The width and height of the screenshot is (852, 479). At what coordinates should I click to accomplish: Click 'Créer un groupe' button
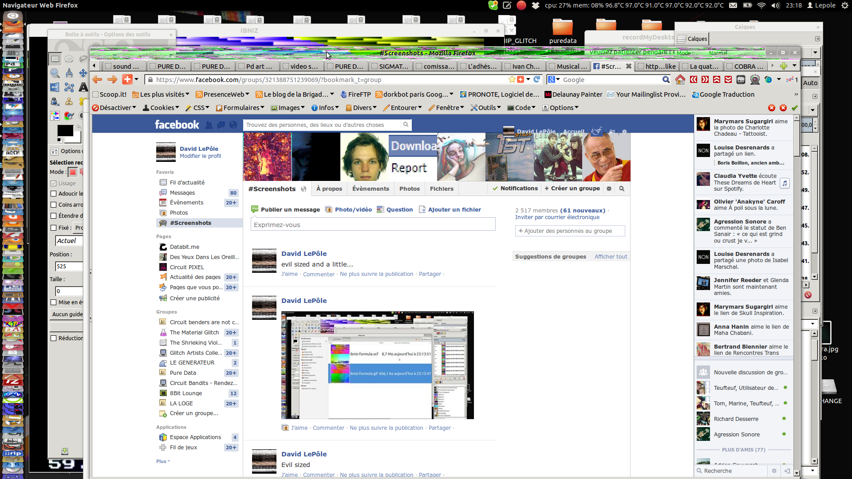point(572,188)
